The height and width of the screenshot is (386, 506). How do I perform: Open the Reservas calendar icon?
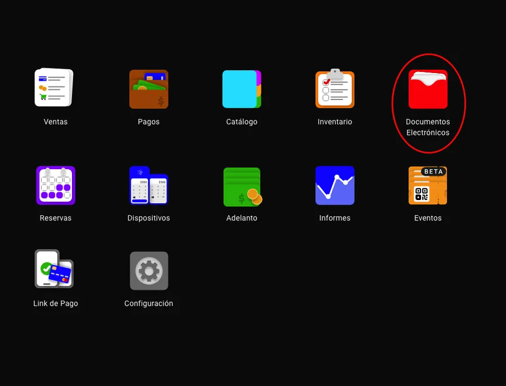[x=56, y=185]
